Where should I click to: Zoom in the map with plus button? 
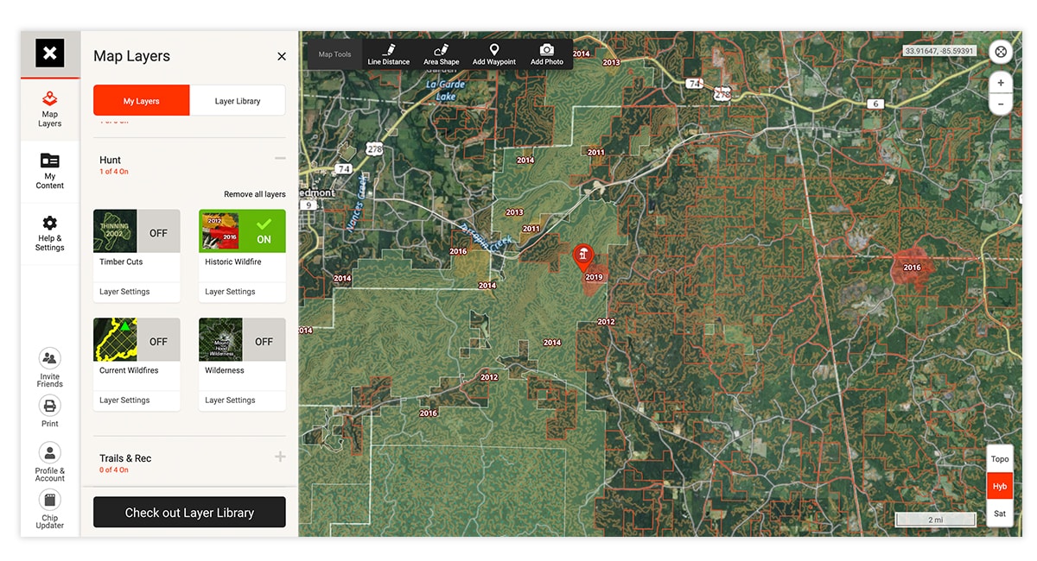(1000, 83)
